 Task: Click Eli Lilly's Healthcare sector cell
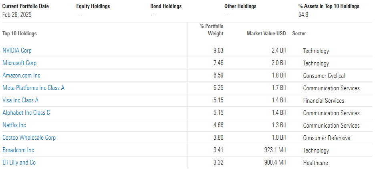point(315,163)
